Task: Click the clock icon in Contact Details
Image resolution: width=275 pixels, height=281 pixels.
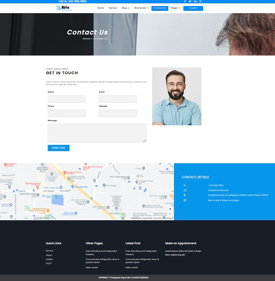Action: coord(185,200)
